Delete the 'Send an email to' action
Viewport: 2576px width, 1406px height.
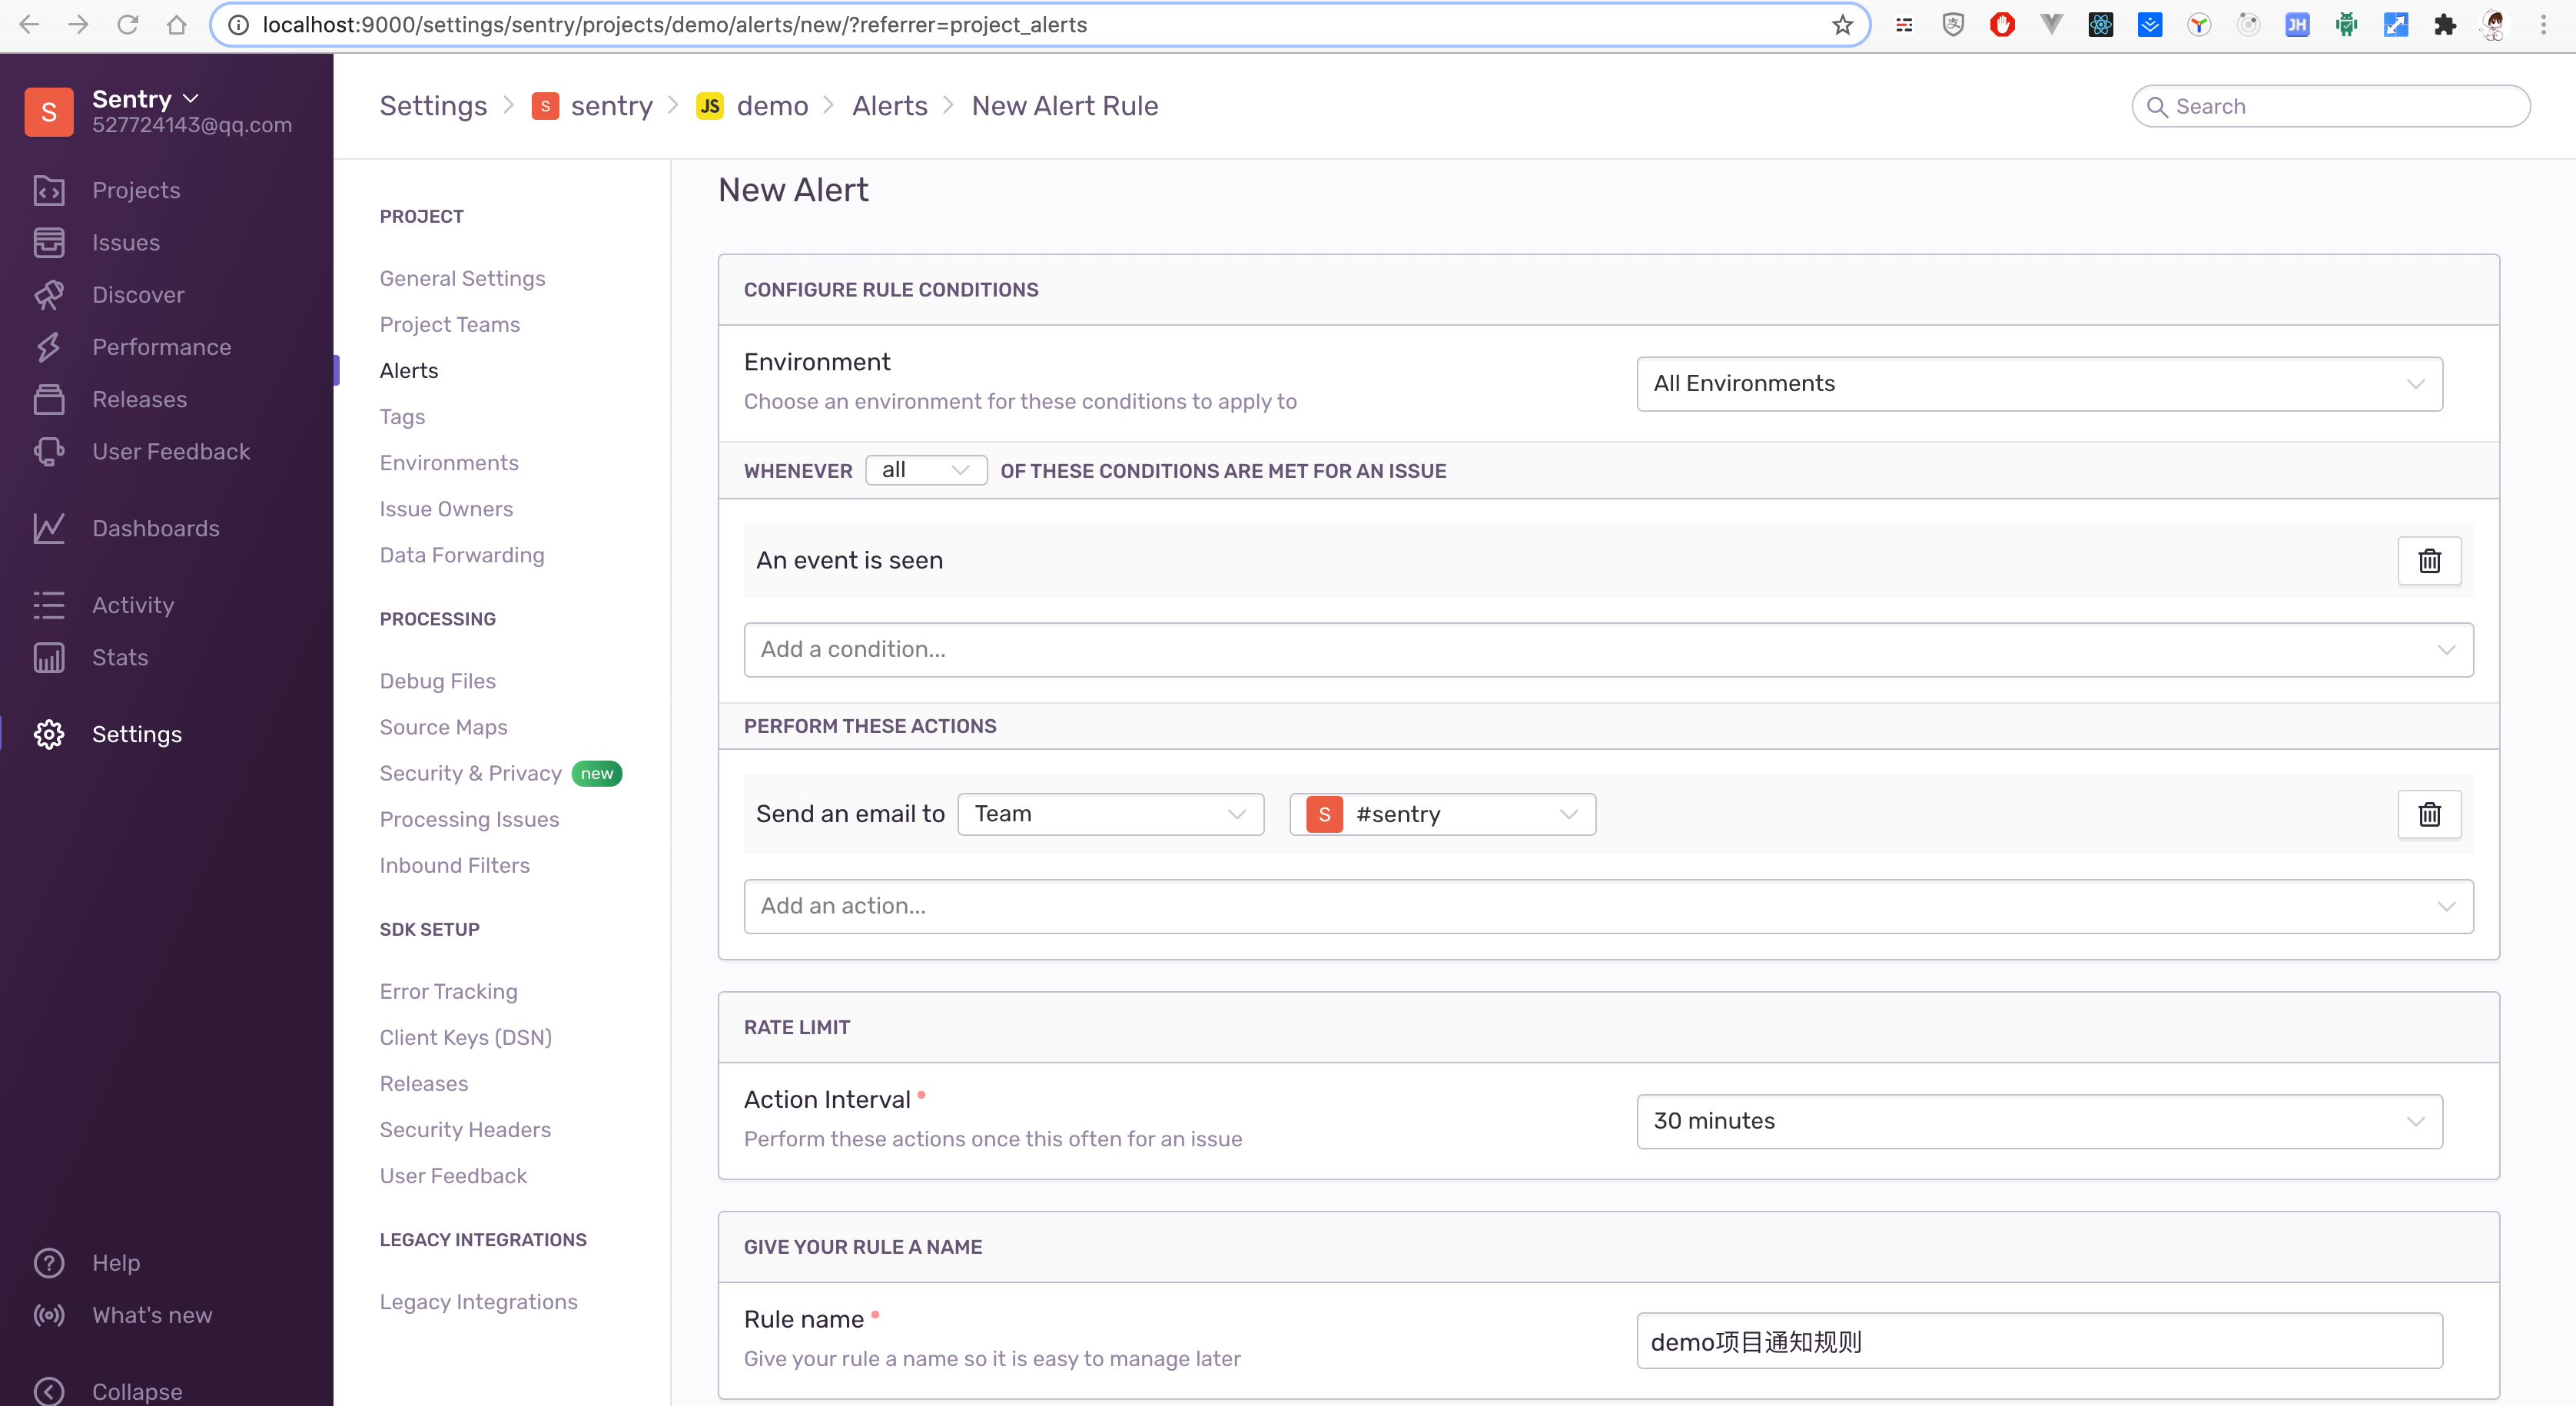2429,814
